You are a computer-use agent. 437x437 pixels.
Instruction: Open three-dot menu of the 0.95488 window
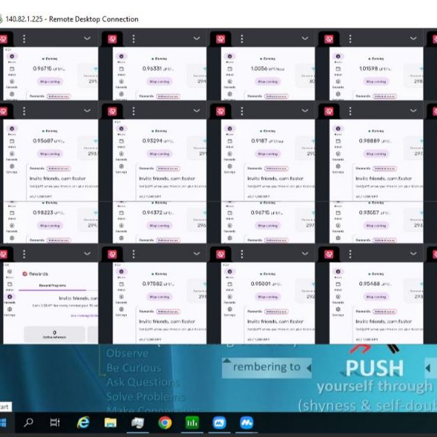point(350,254)
